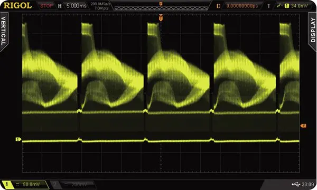This screenshot has width=317, height=190.
Task: Select the H horizontal timebase label
Action: pyautogui.click(x=60, y=6)
